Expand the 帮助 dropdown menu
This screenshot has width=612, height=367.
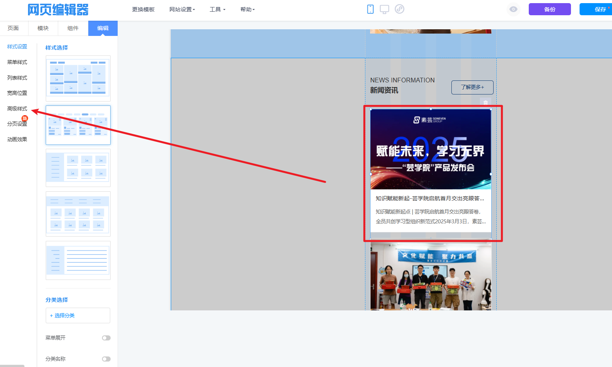[247, 9]
